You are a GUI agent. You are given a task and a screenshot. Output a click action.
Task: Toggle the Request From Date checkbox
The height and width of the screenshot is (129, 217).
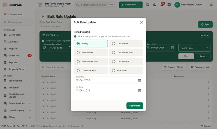[45, 48]
